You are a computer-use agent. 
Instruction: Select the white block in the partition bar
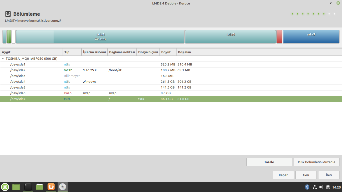click(x=14, y=37)
